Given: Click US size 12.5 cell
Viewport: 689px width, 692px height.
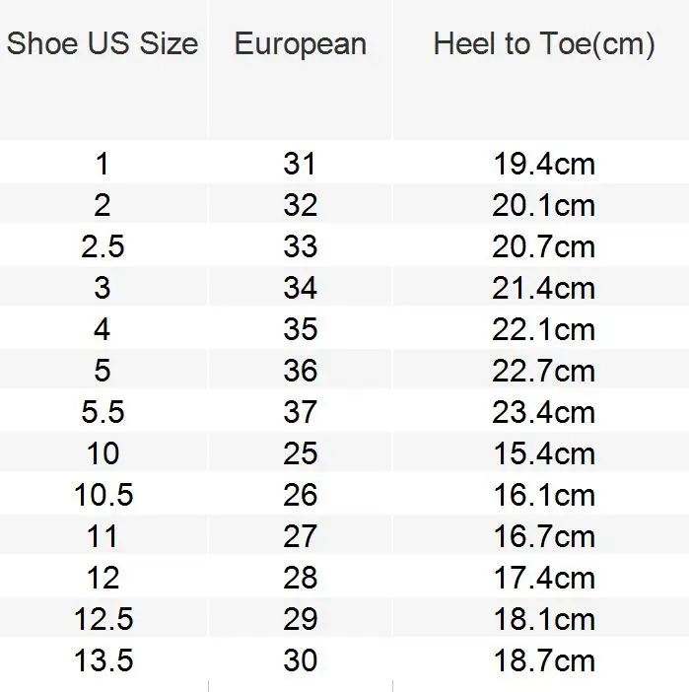Looking at the screenshot, I should click(103, 619).
